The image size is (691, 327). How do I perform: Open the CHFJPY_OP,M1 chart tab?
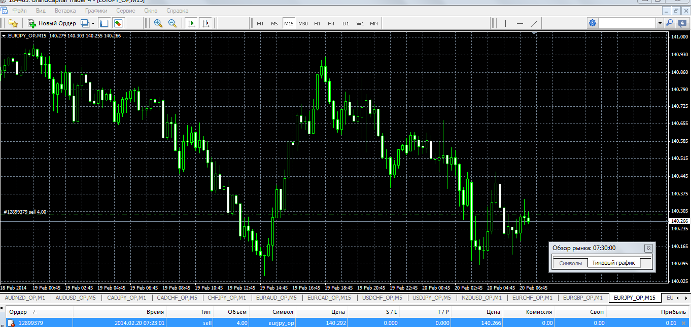[227, 298]
